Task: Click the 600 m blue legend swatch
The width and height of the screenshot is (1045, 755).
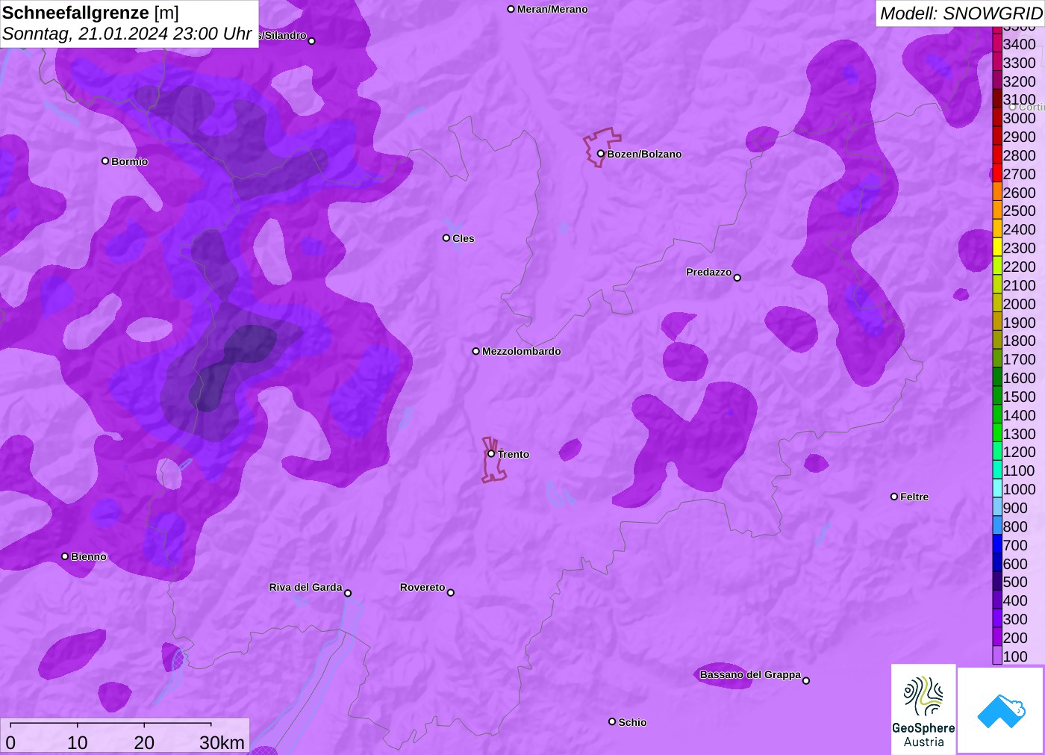Action: coord(997,564)
